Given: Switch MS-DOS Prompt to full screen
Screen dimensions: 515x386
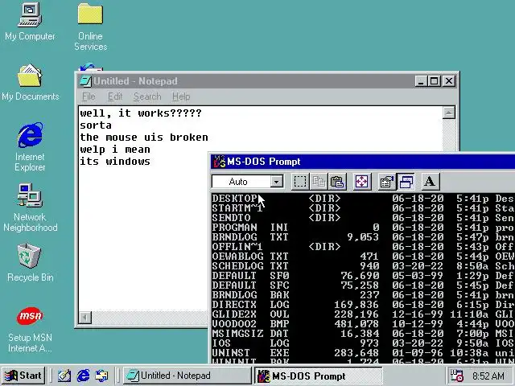Looking at the screenshot, I should click(x=361, y=182).
